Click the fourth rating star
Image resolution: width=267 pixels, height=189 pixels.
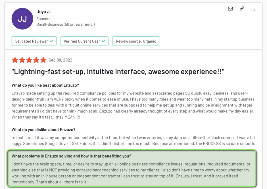(36, 60)
